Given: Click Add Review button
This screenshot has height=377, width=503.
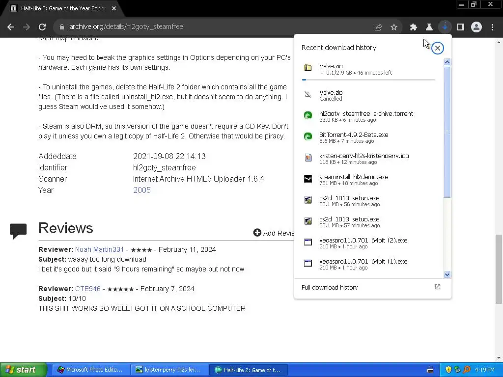Looking at the screenshot, I should 273,233.
